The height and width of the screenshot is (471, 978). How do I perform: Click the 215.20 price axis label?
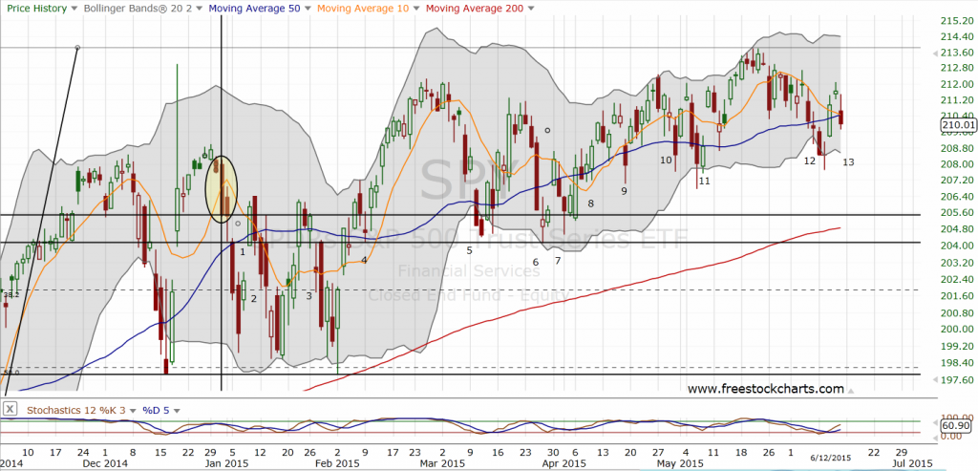pos(956,21)
